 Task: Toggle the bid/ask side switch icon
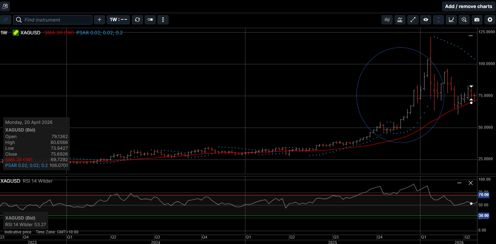150,20
